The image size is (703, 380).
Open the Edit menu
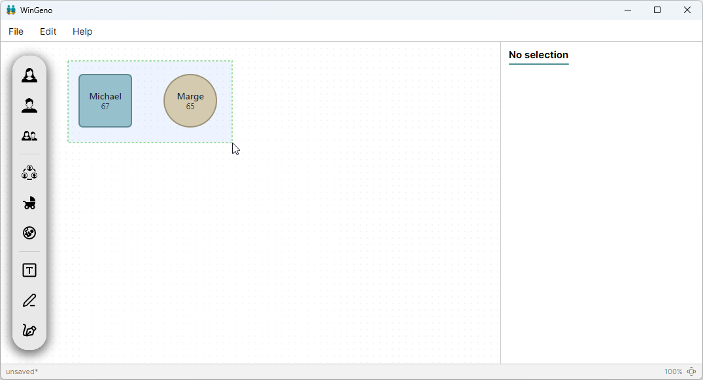[x=48, y=31]
